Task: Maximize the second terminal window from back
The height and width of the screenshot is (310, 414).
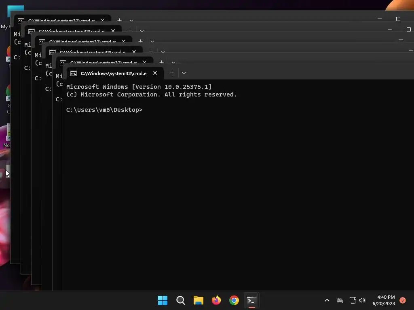Action: pos(409,29)
